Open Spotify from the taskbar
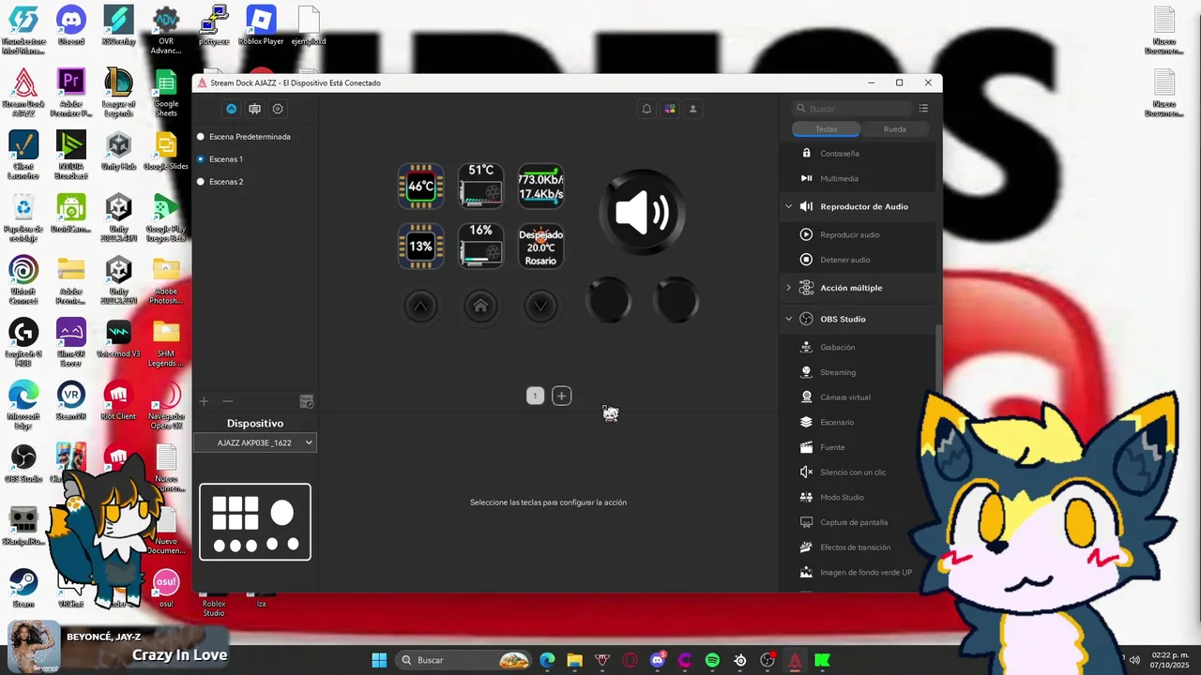This screenshot has width=1201, height=675. click(712, 660)
